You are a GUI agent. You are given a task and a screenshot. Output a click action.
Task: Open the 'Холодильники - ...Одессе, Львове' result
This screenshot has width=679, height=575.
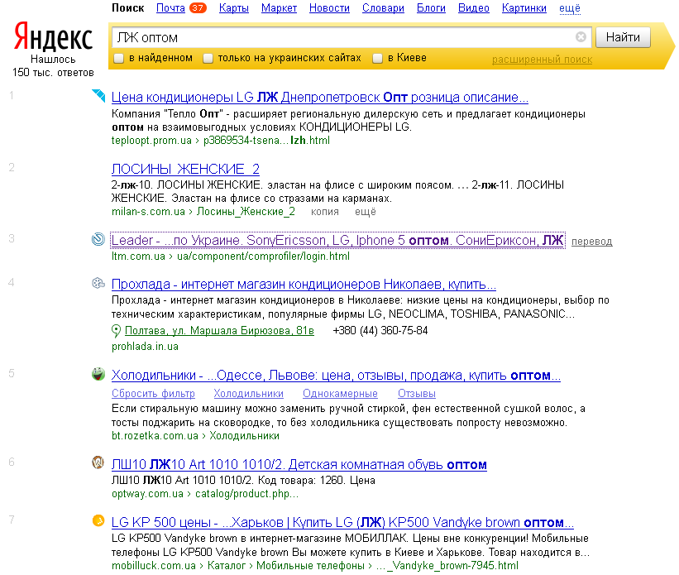[336, 376]
